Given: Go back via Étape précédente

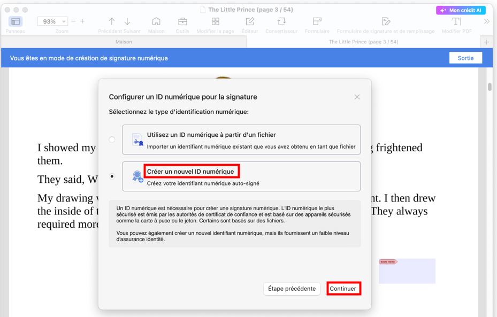Looking at the screenshot, I should pos(292,289).
